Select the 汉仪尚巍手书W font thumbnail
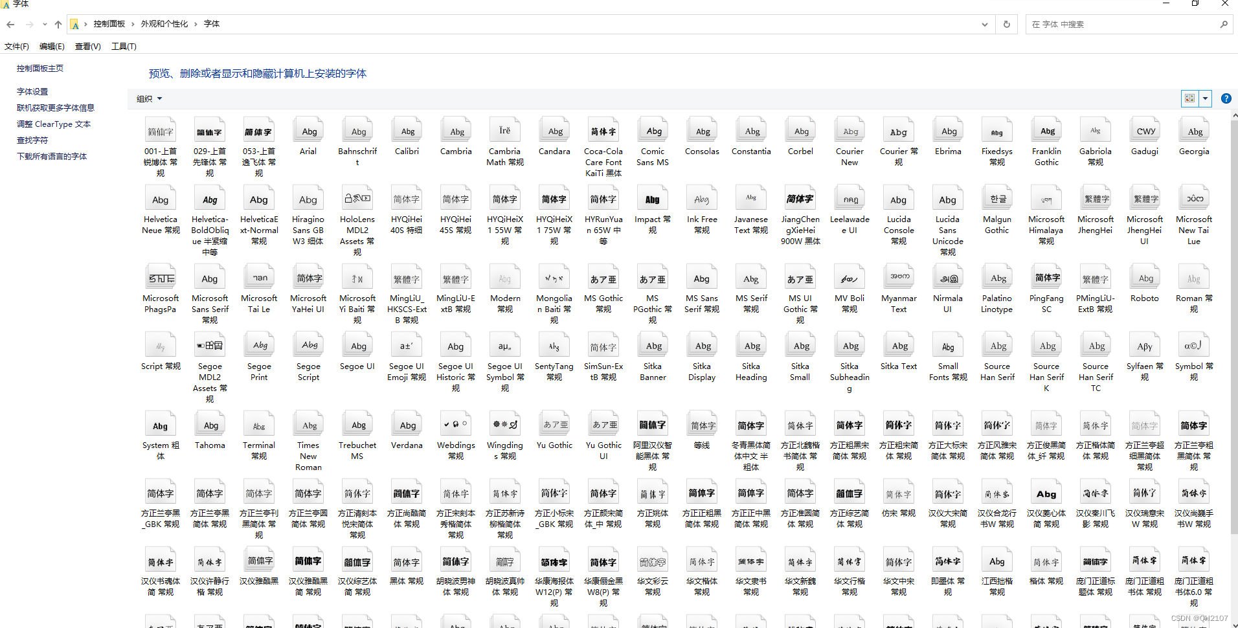1238x628 pixels. 1194,493
